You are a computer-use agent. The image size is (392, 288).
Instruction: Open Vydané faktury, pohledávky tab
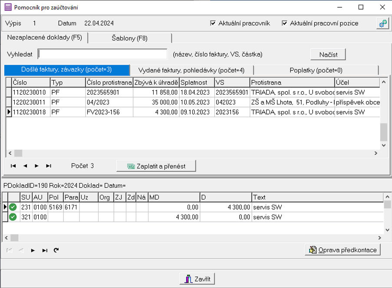pos(191,70)
